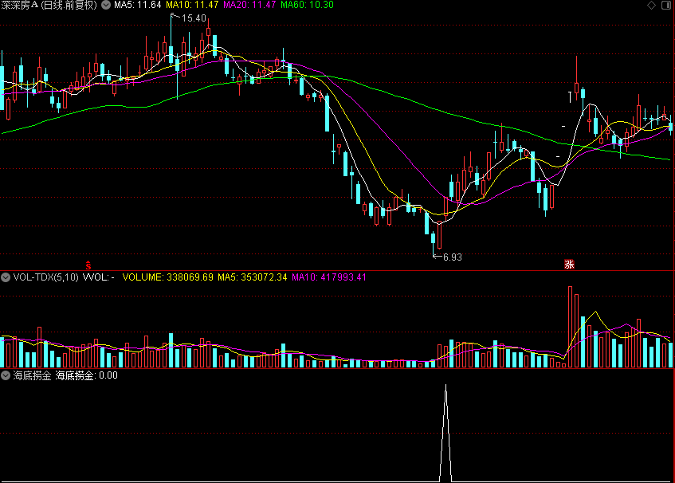The image size is (675, 483).
Task: Select the green MA60: 10.30 label
Action: [x=307, y=5]
